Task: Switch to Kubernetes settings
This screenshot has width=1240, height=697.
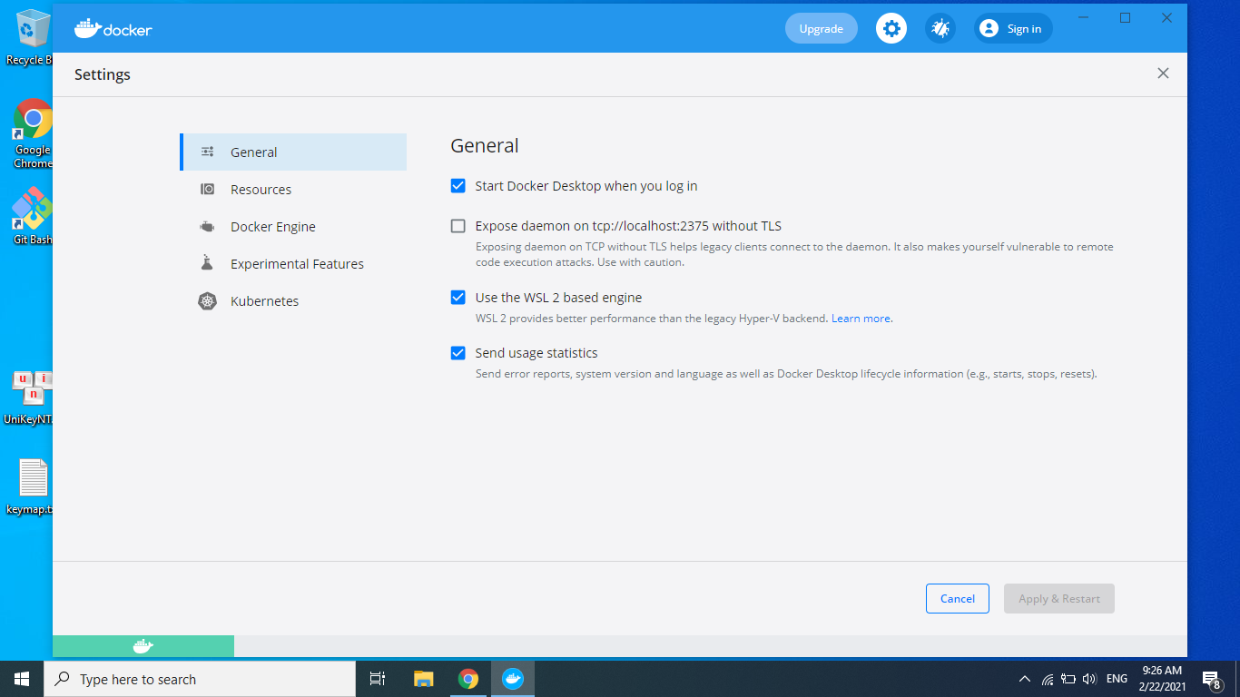Action: click(x=293, y=300)
